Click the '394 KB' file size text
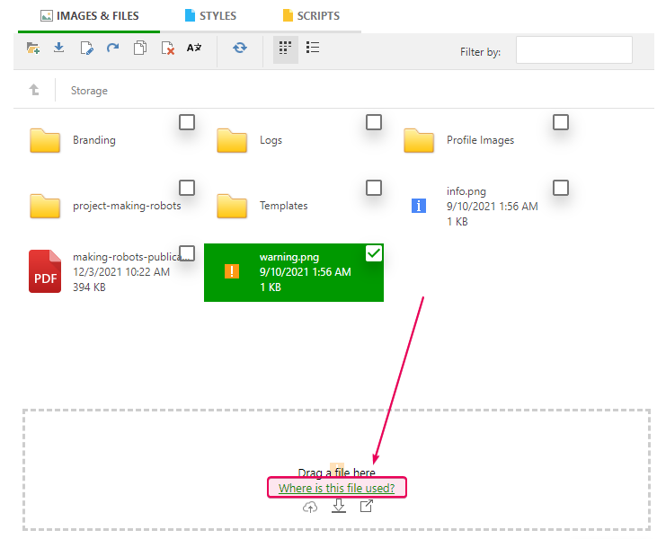Viewport: 657px width, 539px height. (89, 287)
